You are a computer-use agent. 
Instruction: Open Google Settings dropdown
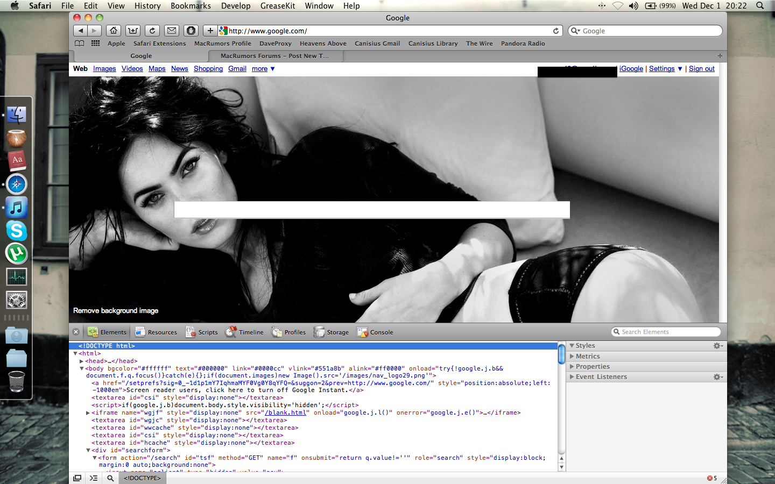pyautogui.click(x=666, y=69)
